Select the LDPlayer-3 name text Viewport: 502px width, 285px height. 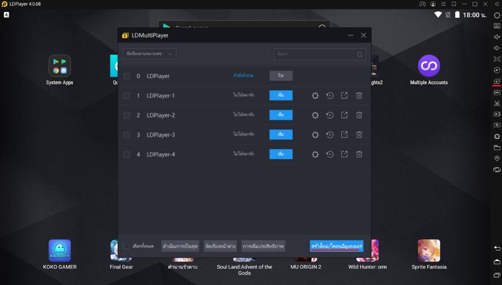(x=161, y=135)
